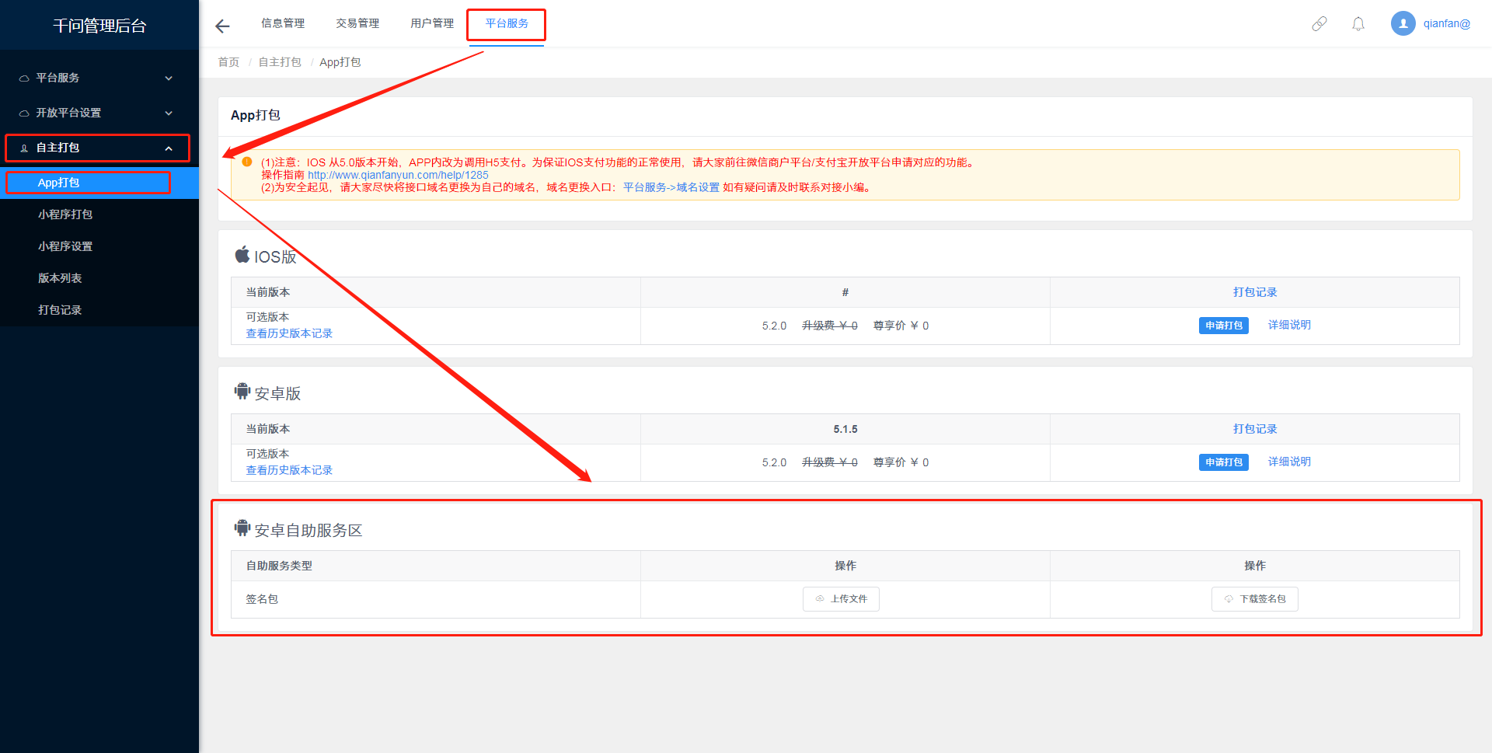Select 小程序打包 in the sidebar
Screen dimensions: 1492x753
65,214
